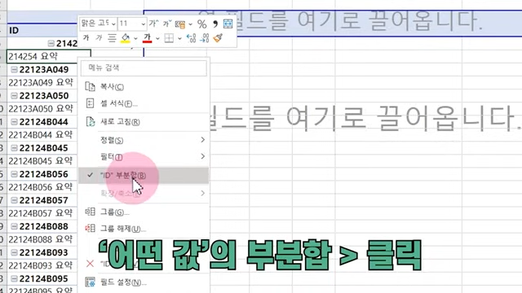
Task: Open accounting format dropdown arrow
Action: [x=190, y=24]
